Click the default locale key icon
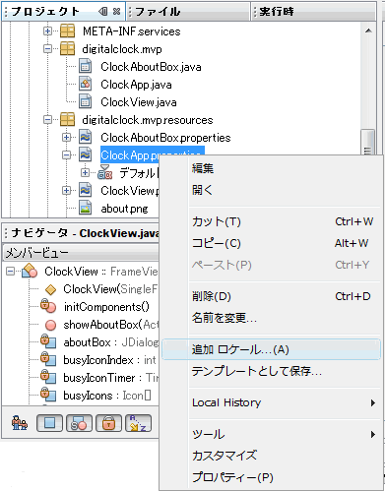Image resolution: width=385 pixels, height=491 pixels. (105, 173)
